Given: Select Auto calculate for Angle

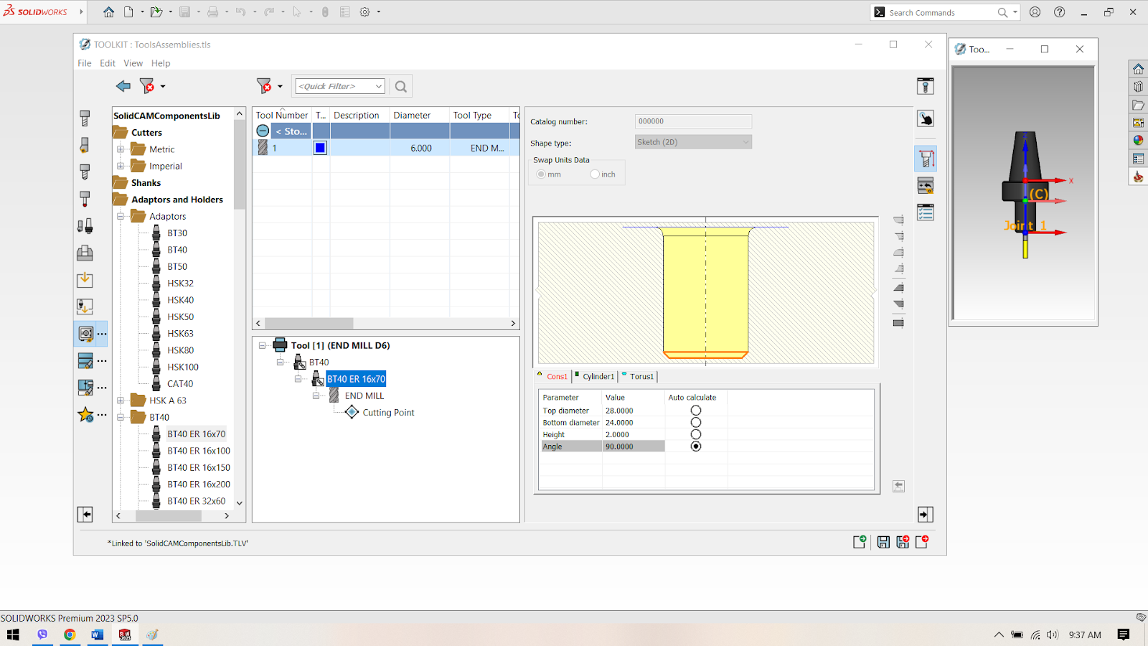Looking at the screenshot, I should 696,446.
